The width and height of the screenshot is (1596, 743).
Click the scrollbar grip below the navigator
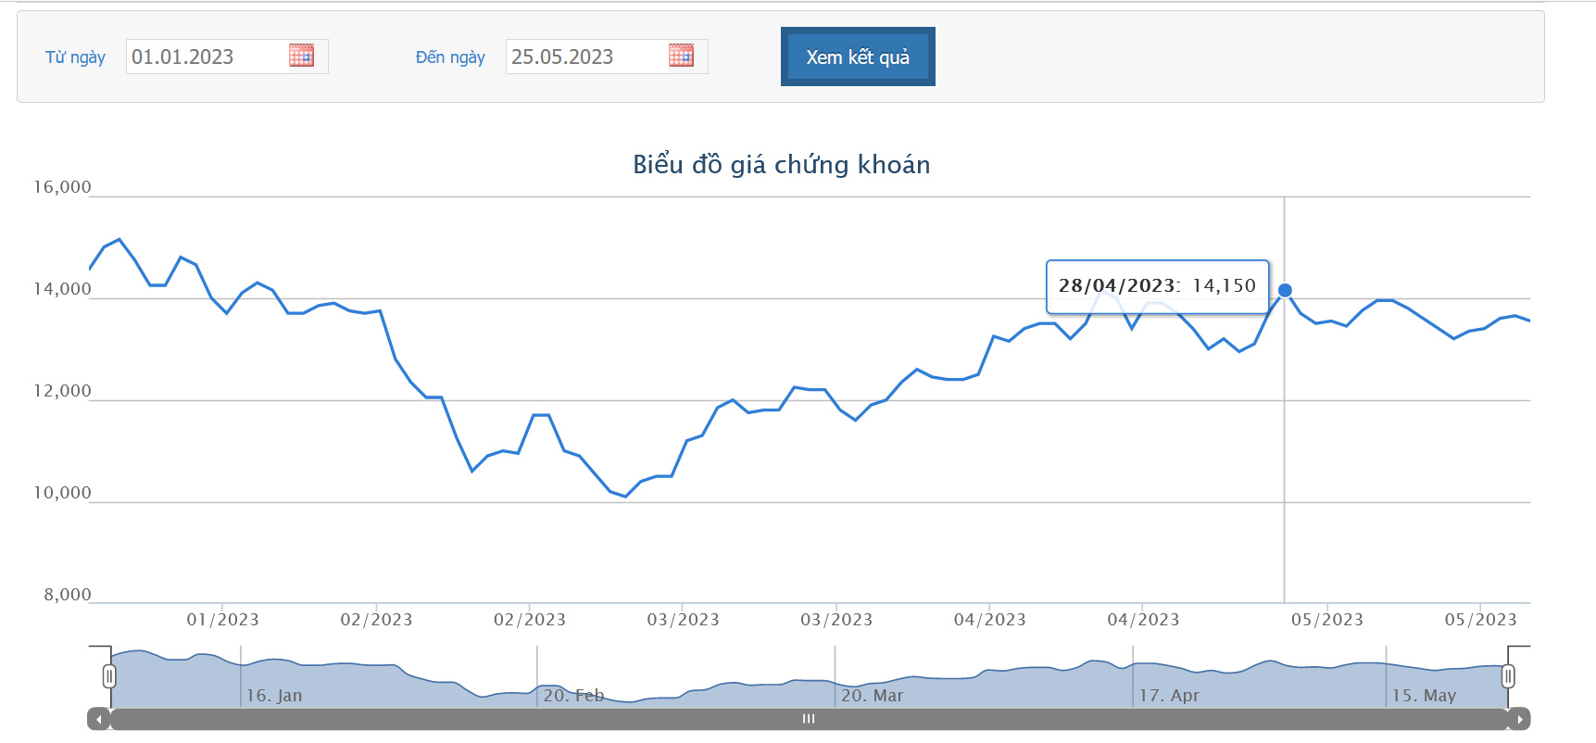809,719
